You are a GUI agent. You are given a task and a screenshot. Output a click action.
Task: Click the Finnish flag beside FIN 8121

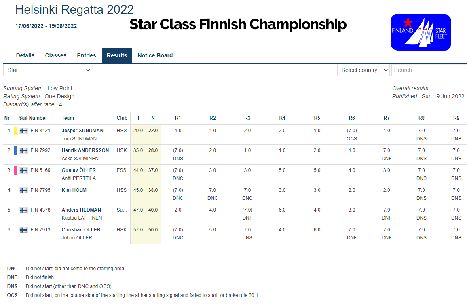point(24,131)
